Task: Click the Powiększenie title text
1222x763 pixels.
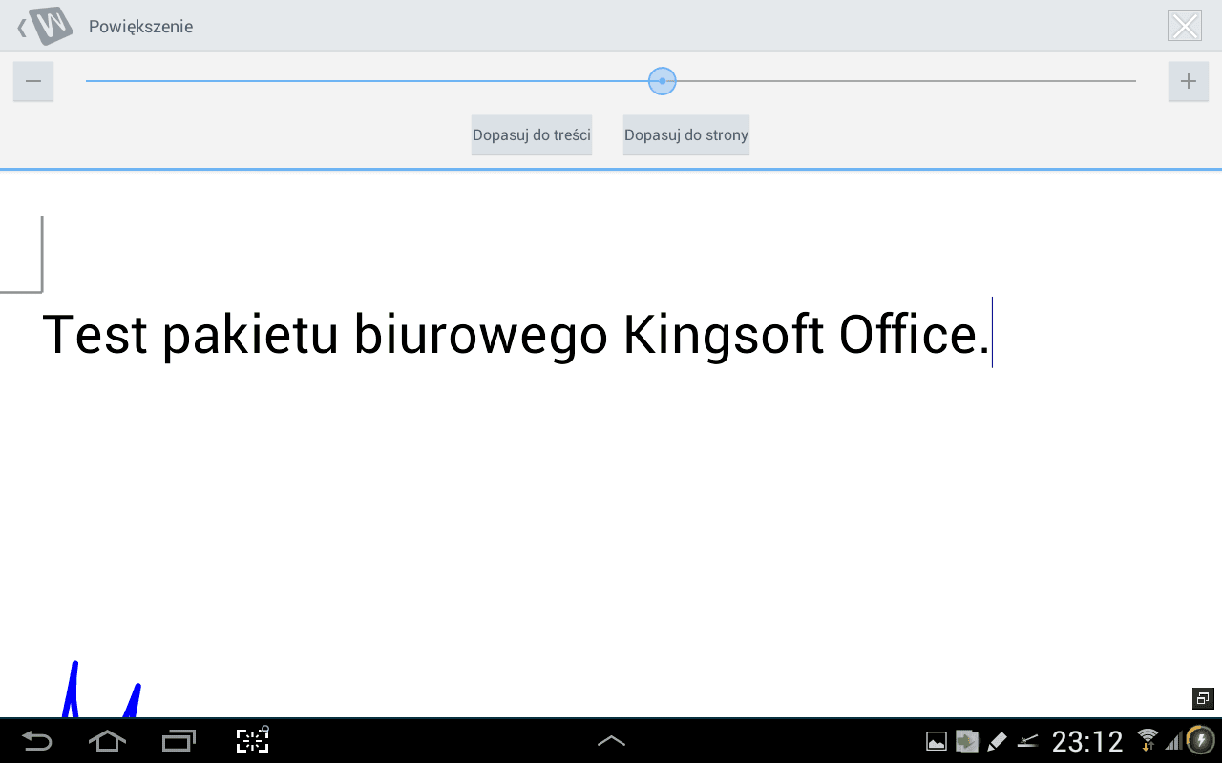Action: [x=141, y=27]
